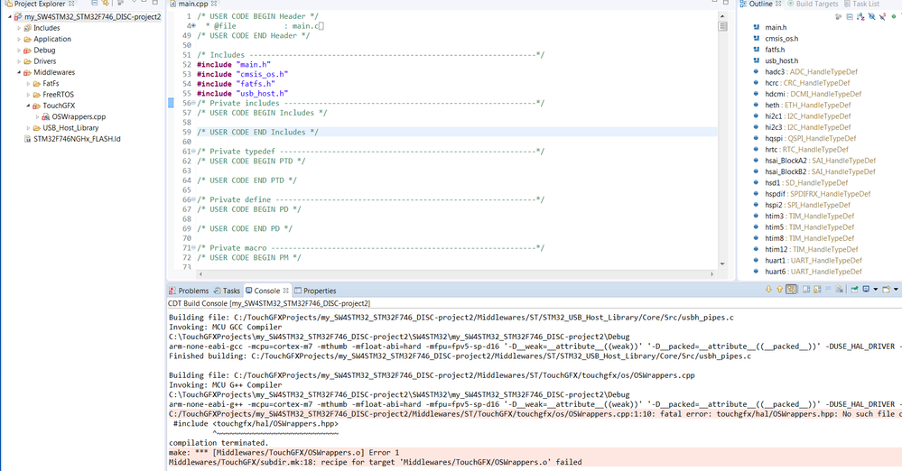This screenshot has height=471, width=902.
Task: Expand the USB_Host_Library folder
Action: click(x=28, y=127)
